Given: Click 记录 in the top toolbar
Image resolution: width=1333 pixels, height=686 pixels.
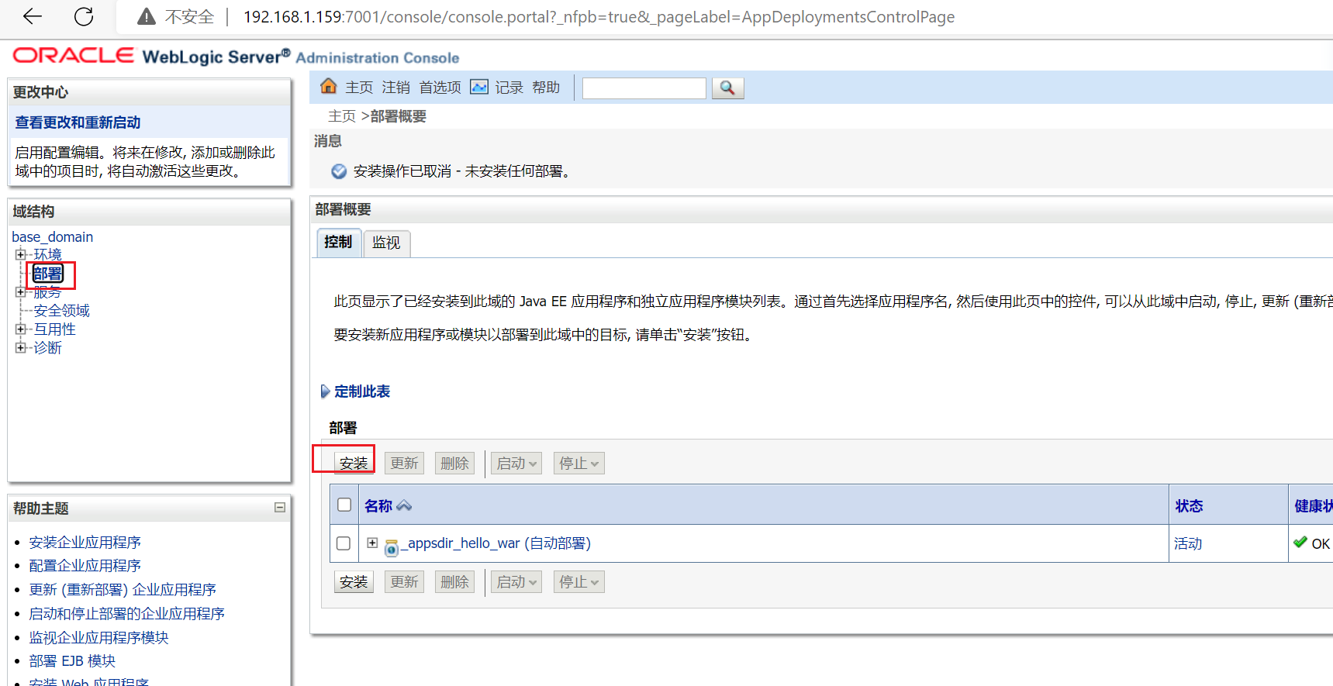Looking at the screenshot, I should [x=509, y=88].
